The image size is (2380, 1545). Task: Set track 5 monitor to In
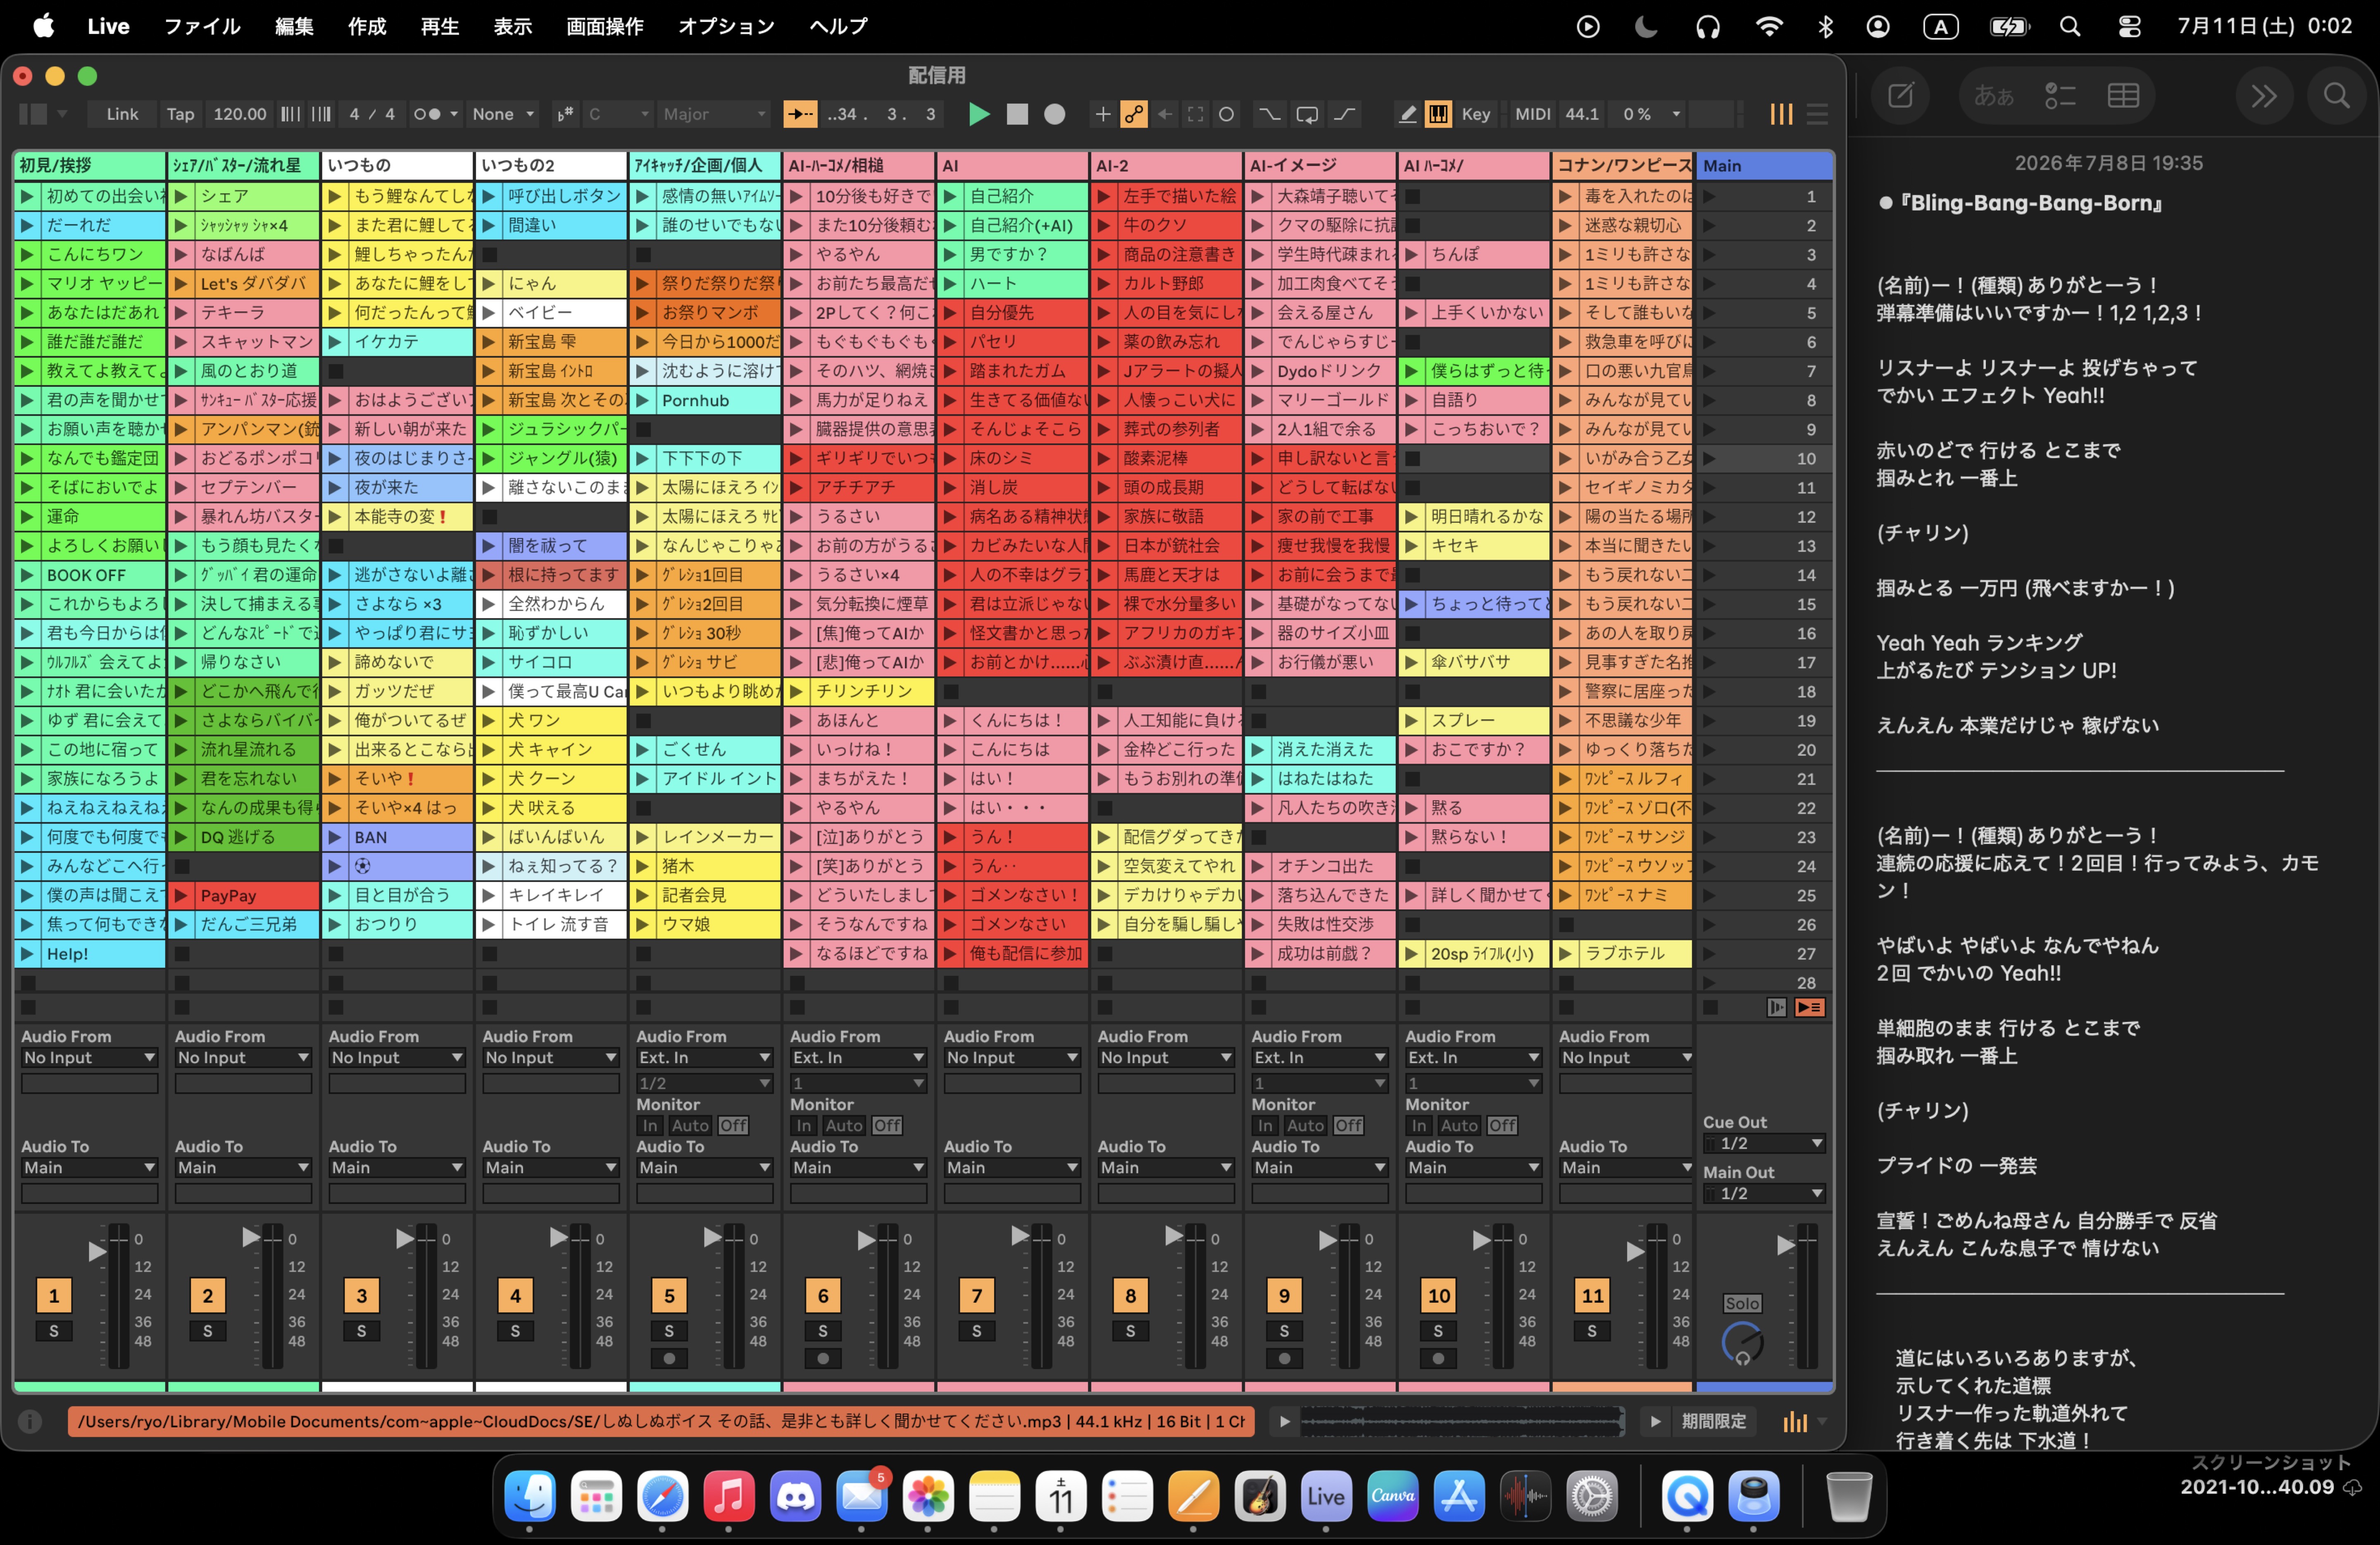(650, 1125)
